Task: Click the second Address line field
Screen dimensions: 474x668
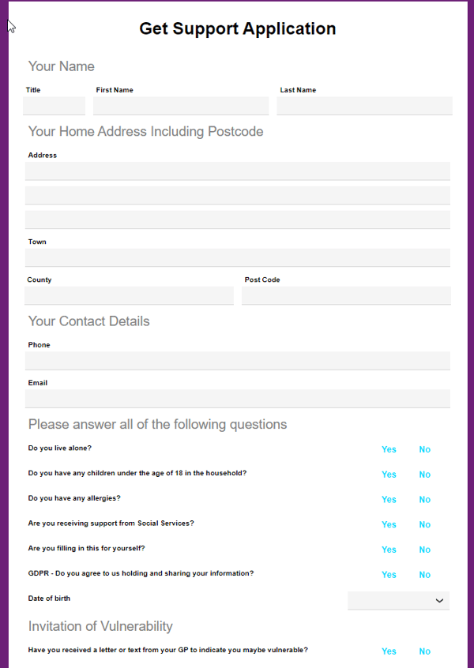Action: (237, 195)
